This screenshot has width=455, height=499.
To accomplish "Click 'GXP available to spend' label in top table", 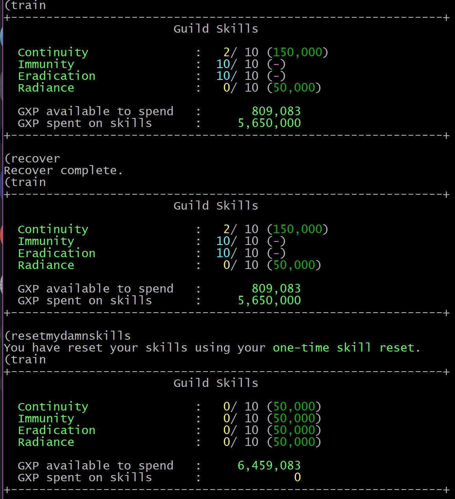I will [x=95, y=111].
